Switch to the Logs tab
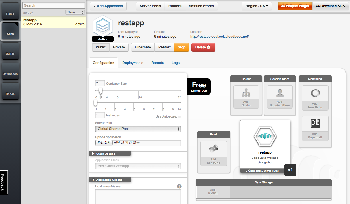The image size is (350, 204). 176,63
